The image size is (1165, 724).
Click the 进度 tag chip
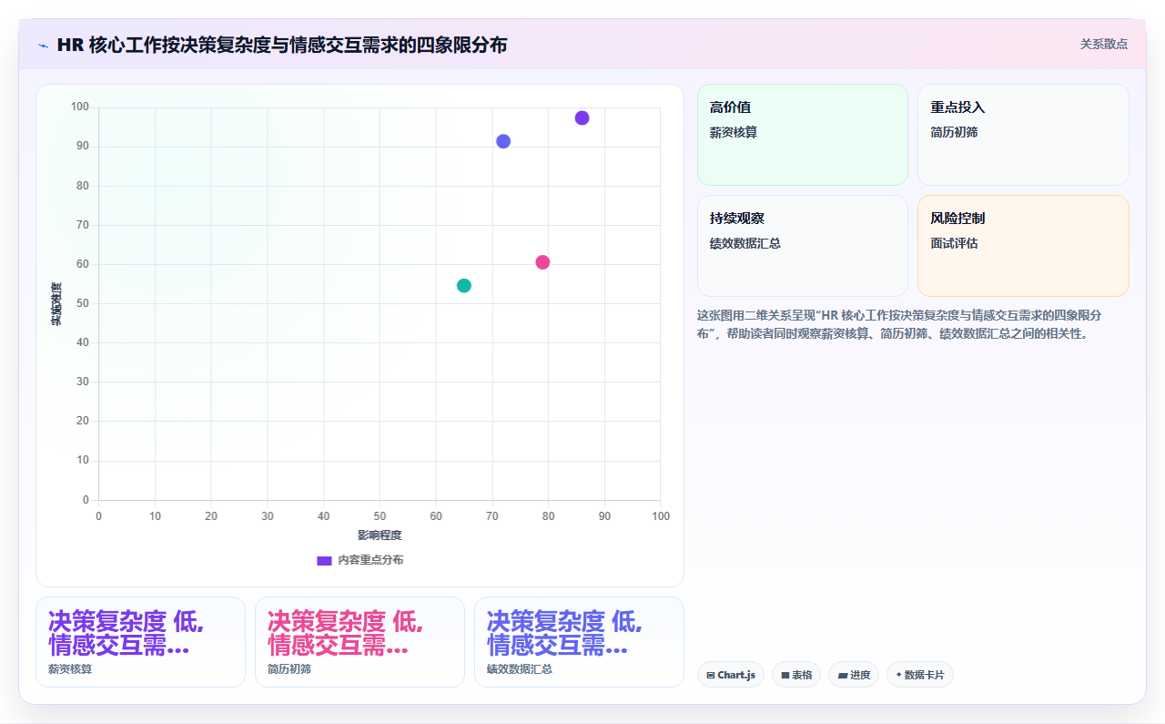854,675
